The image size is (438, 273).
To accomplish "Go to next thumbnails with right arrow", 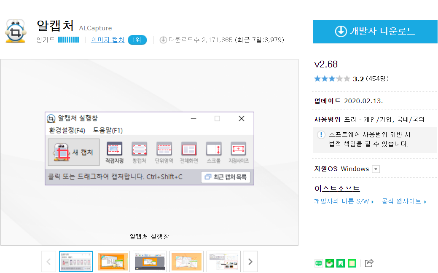I will (250, 262).
